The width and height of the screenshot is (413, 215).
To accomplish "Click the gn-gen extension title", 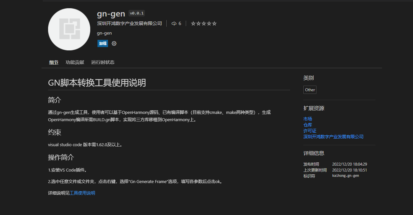I will tap(111, 14).
